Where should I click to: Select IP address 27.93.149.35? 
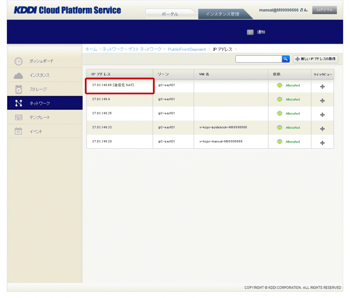[x=102, y=113]
